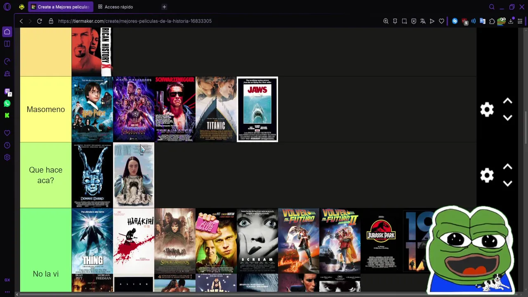528x297 pixels.
Task: Open a new tab with plus button
Action: coord(164,7)
